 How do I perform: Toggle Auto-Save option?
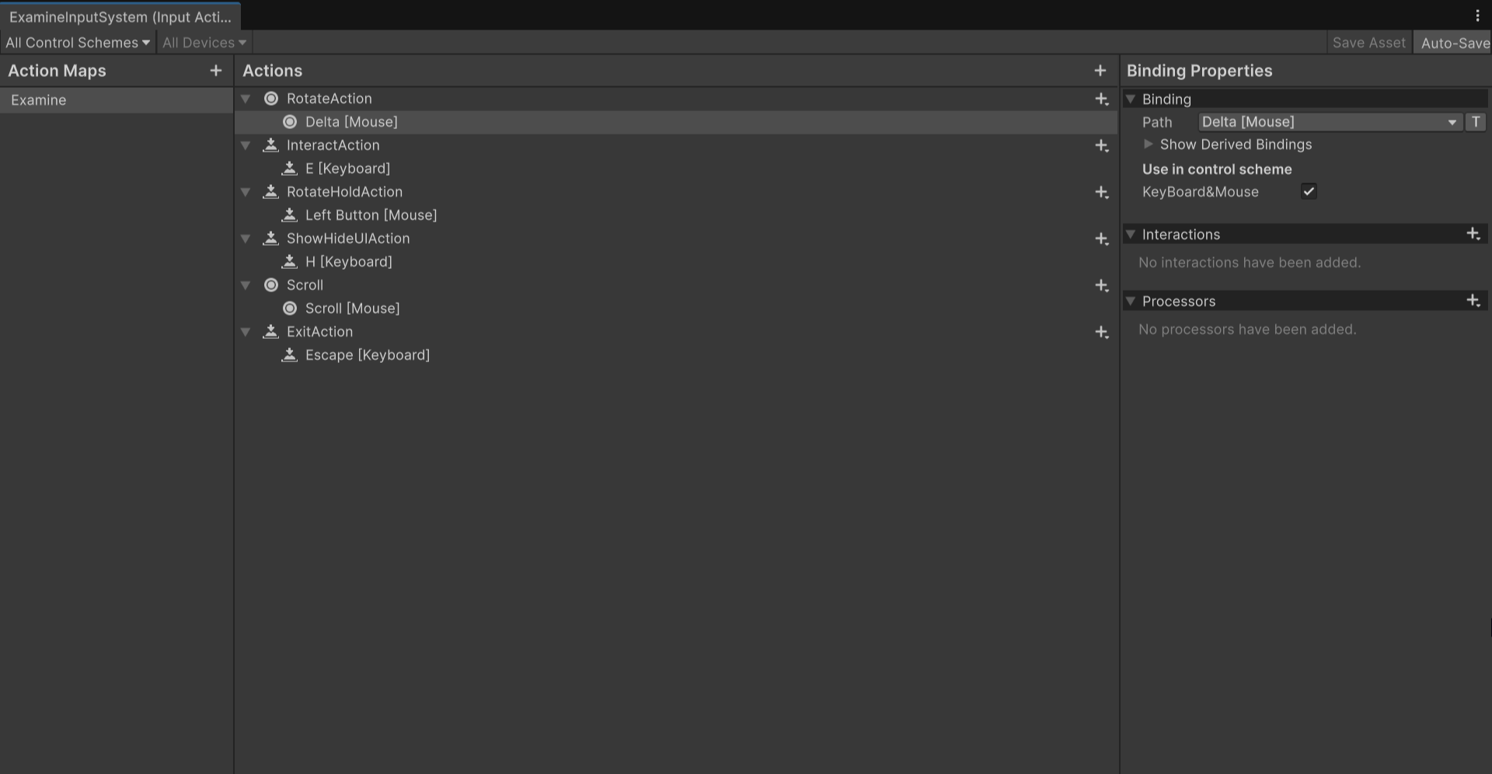pyautogui.click(x=1455, y=43)
